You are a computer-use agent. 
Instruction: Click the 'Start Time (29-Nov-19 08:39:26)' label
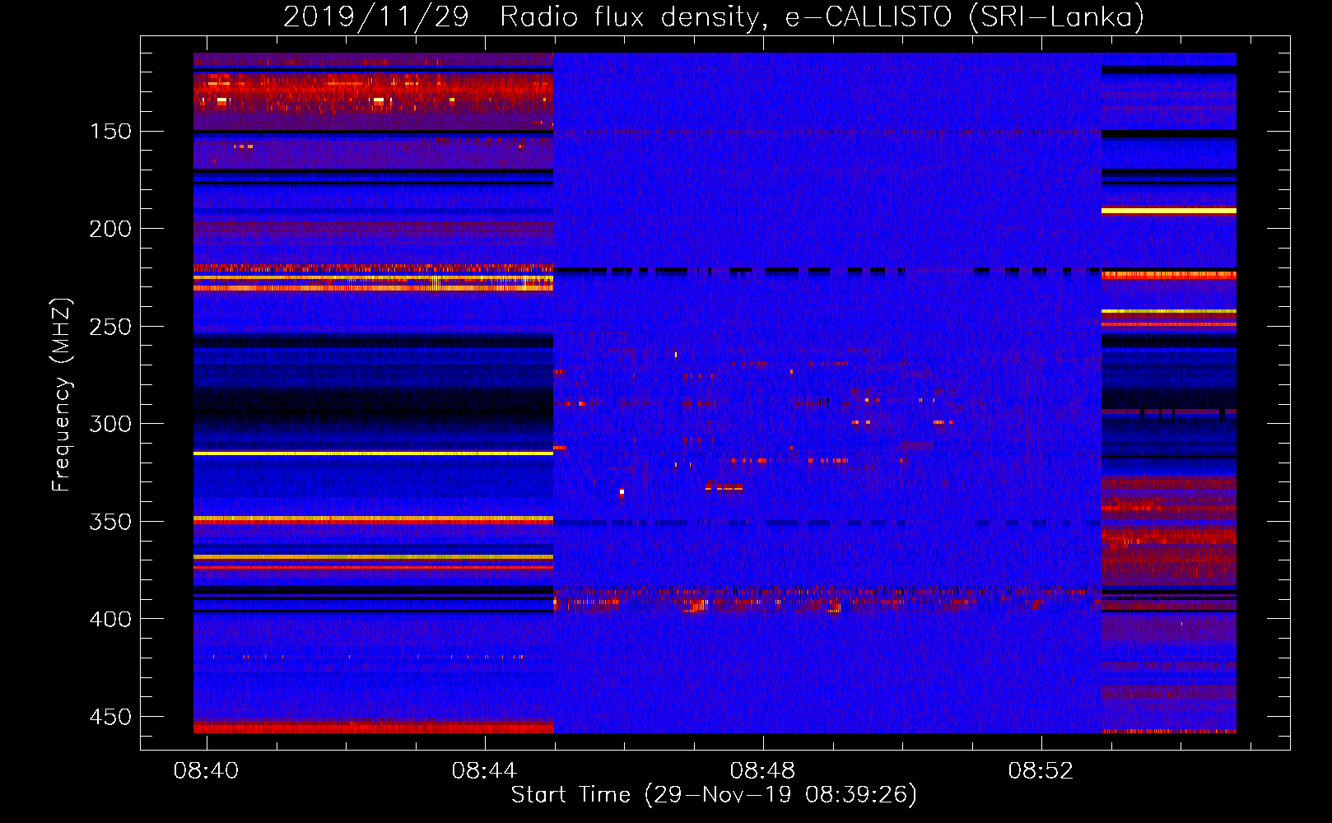tap(714, 795)
